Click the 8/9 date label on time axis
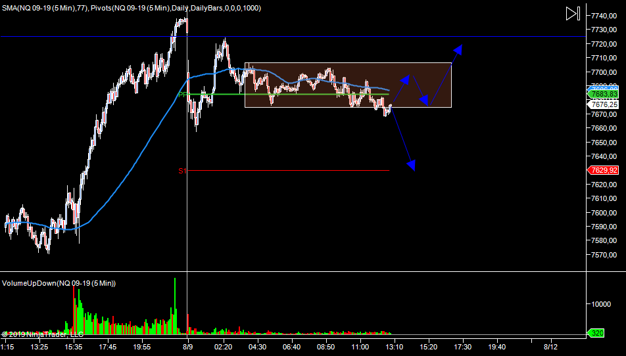The image size is (626, 356). coord(188,346)
